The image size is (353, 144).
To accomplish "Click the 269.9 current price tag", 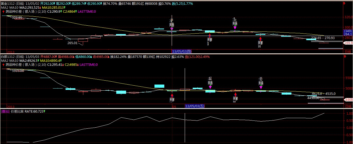I will coord(348,43).
